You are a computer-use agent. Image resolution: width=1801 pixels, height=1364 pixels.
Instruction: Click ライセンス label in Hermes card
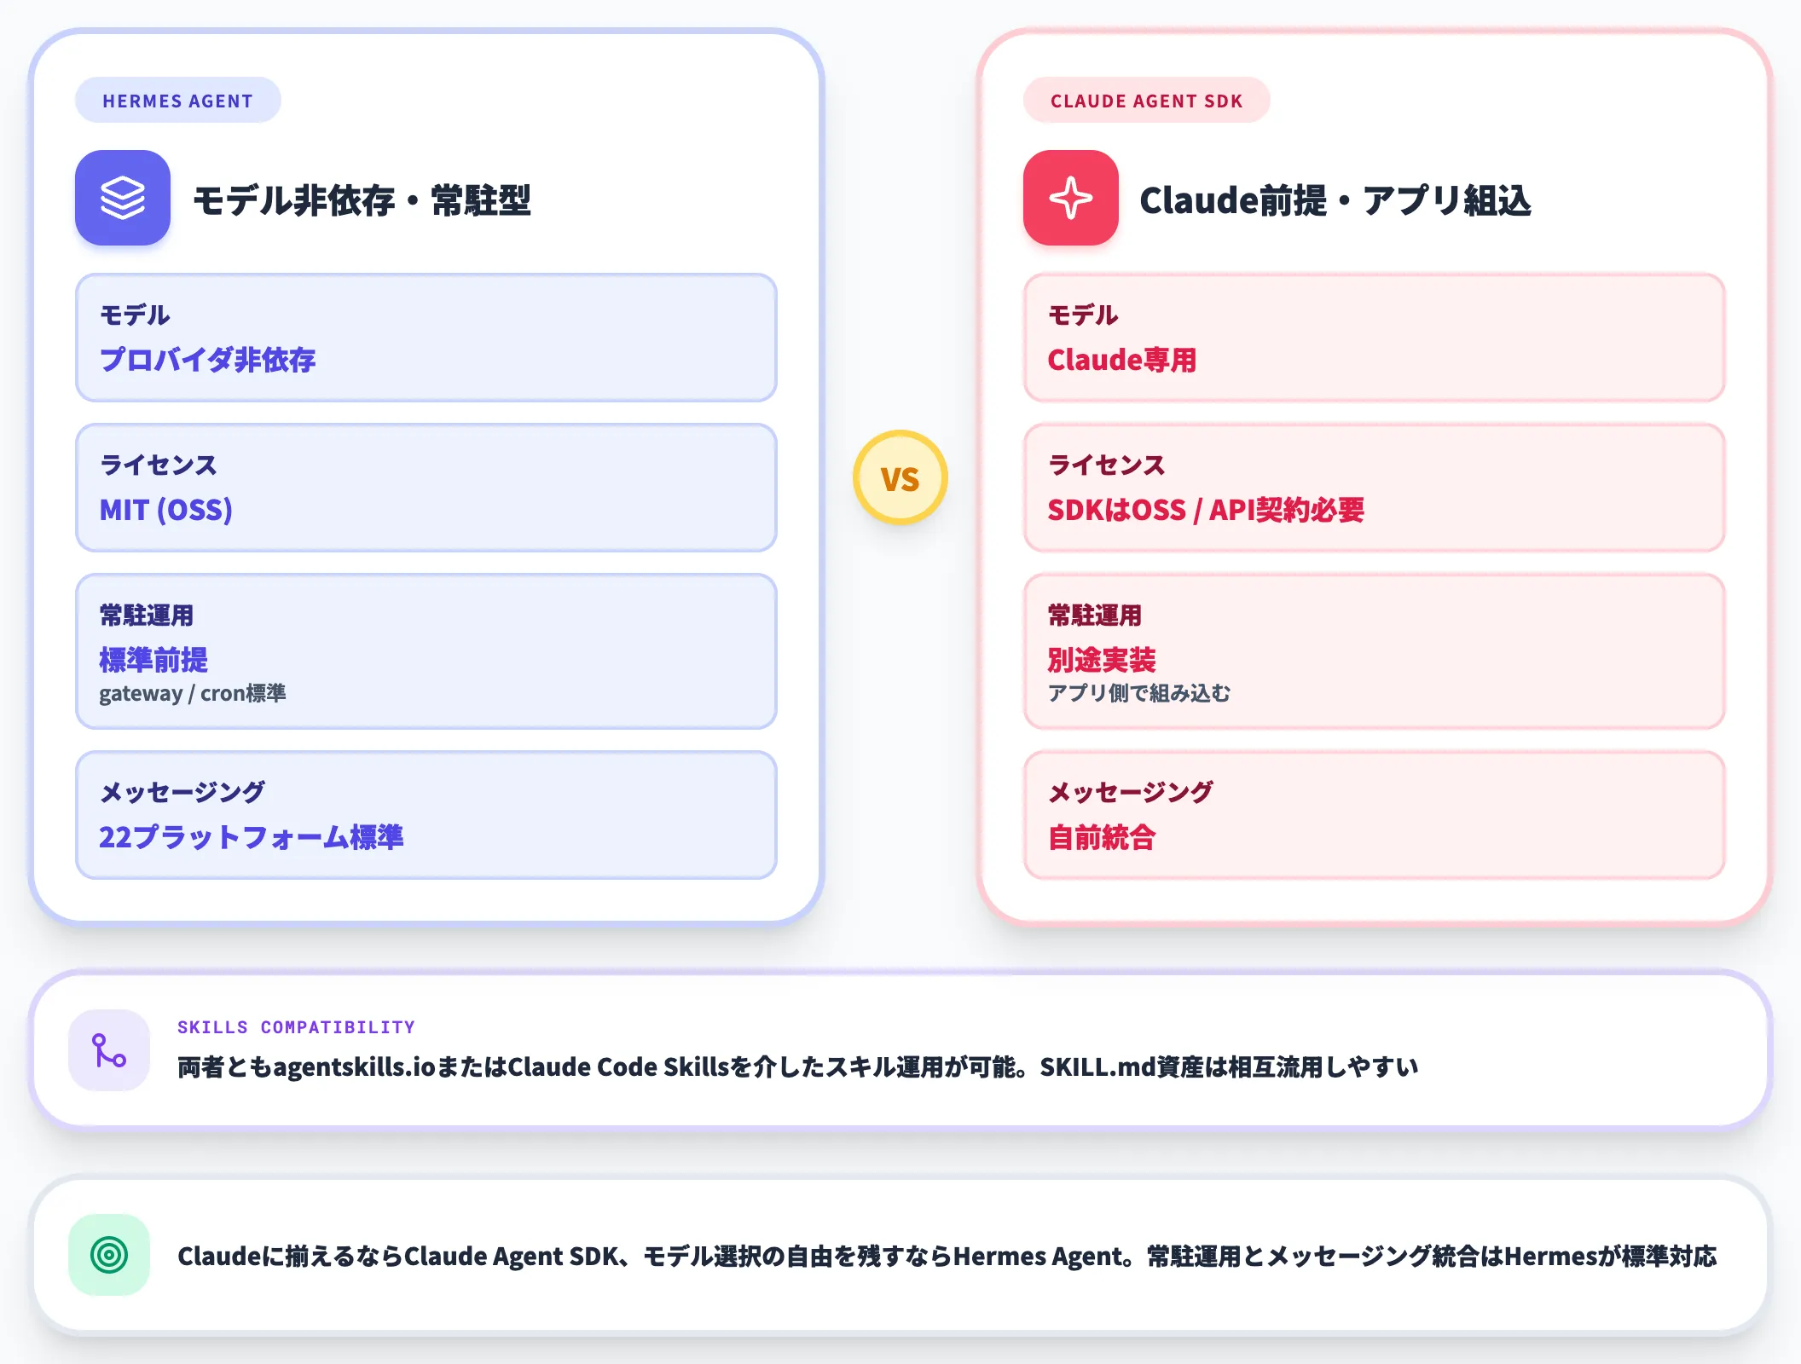pos(159,465)
